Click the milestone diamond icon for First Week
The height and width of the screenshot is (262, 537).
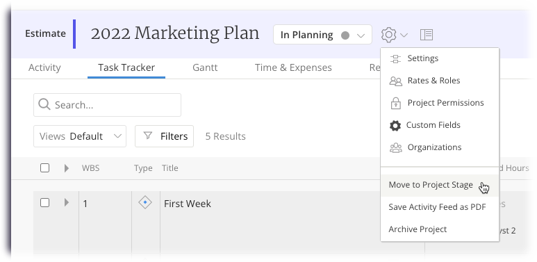tap(145, 202)
